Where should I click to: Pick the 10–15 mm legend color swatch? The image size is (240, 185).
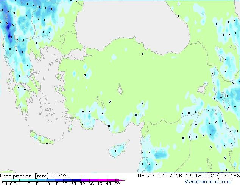click(x=50, y=180)
